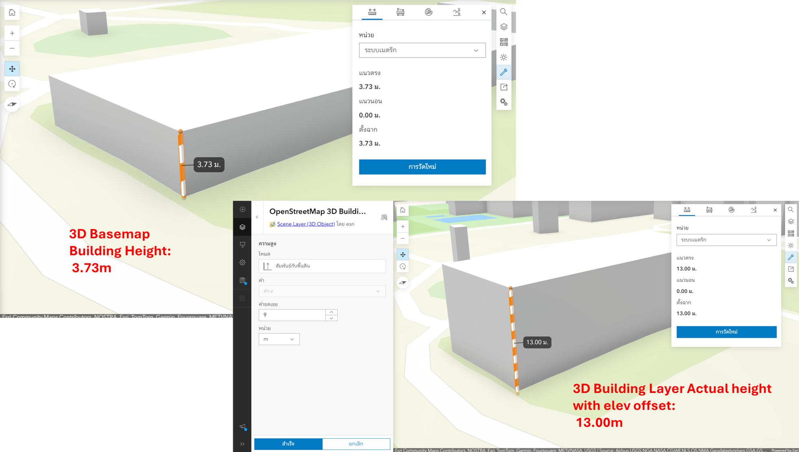The height and width of the screenshot is (452, 799).
Task: Click the การวัดใหม่ new measurement button
Action: pyautogui.click(x=422, y=167)
